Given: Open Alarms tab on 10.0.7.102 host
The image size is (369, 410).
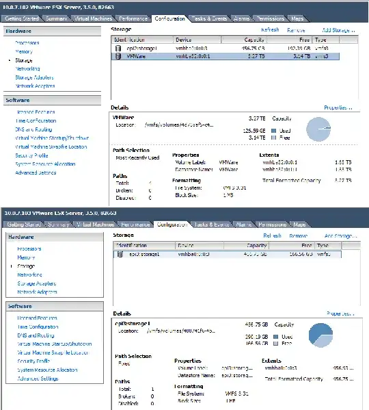Looking at the screenshot, I should 242,18.
